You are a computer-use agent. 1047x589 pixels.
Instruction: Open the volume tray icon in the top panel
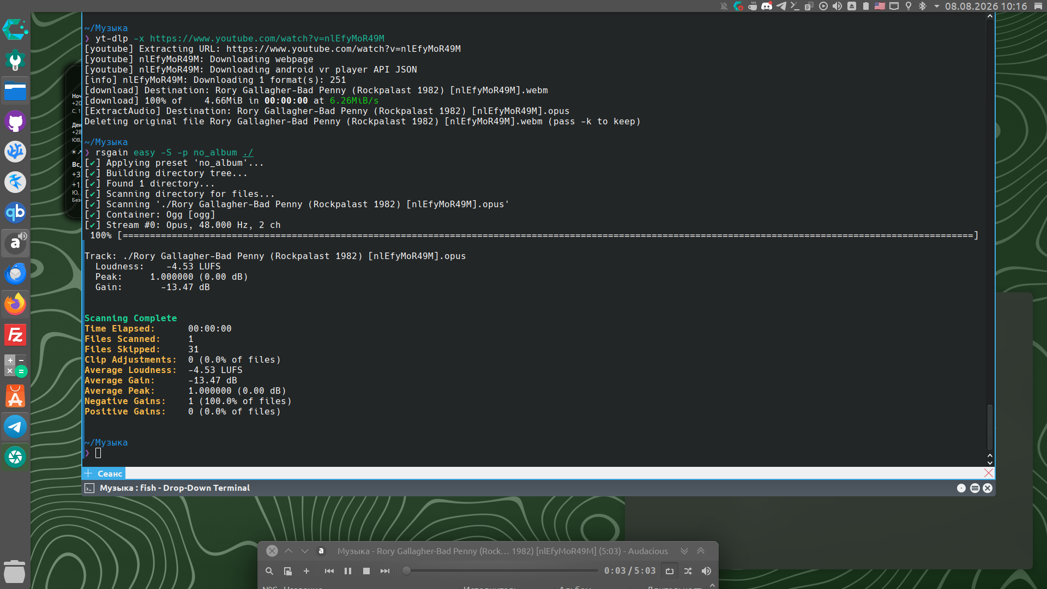point(838,6)
